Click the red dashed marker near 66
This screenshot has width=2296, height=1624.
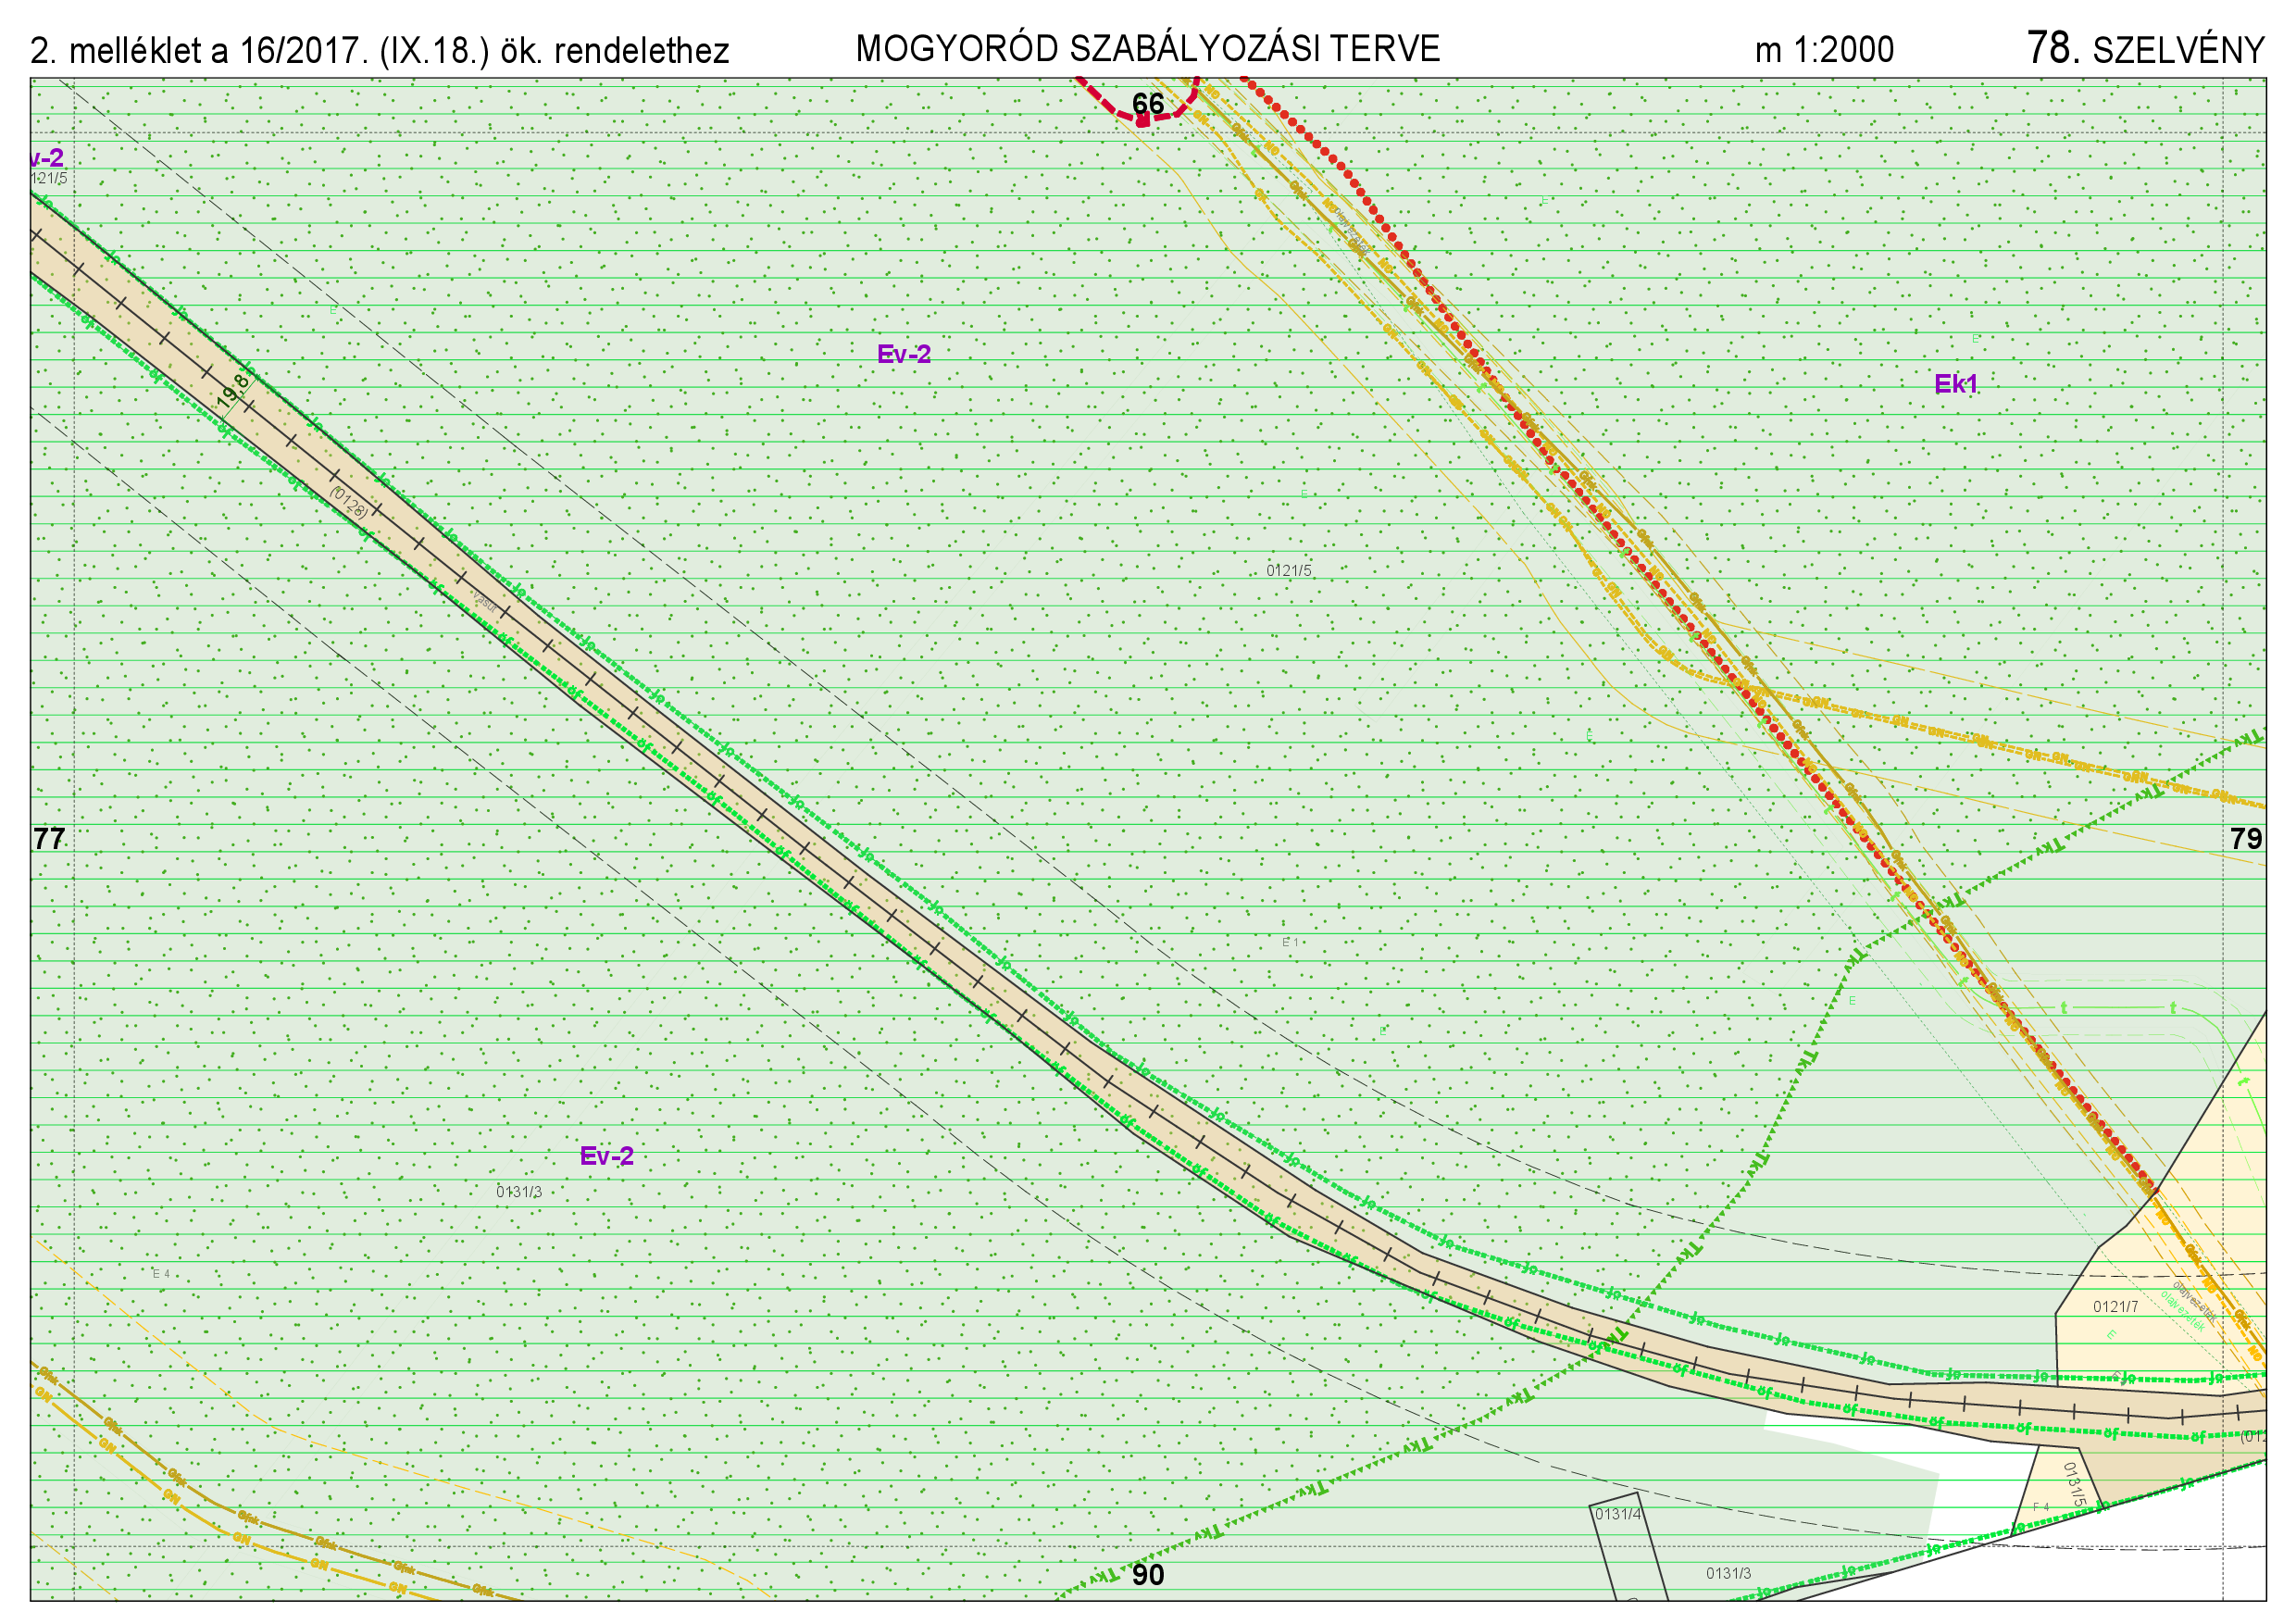click(1142, 121)
